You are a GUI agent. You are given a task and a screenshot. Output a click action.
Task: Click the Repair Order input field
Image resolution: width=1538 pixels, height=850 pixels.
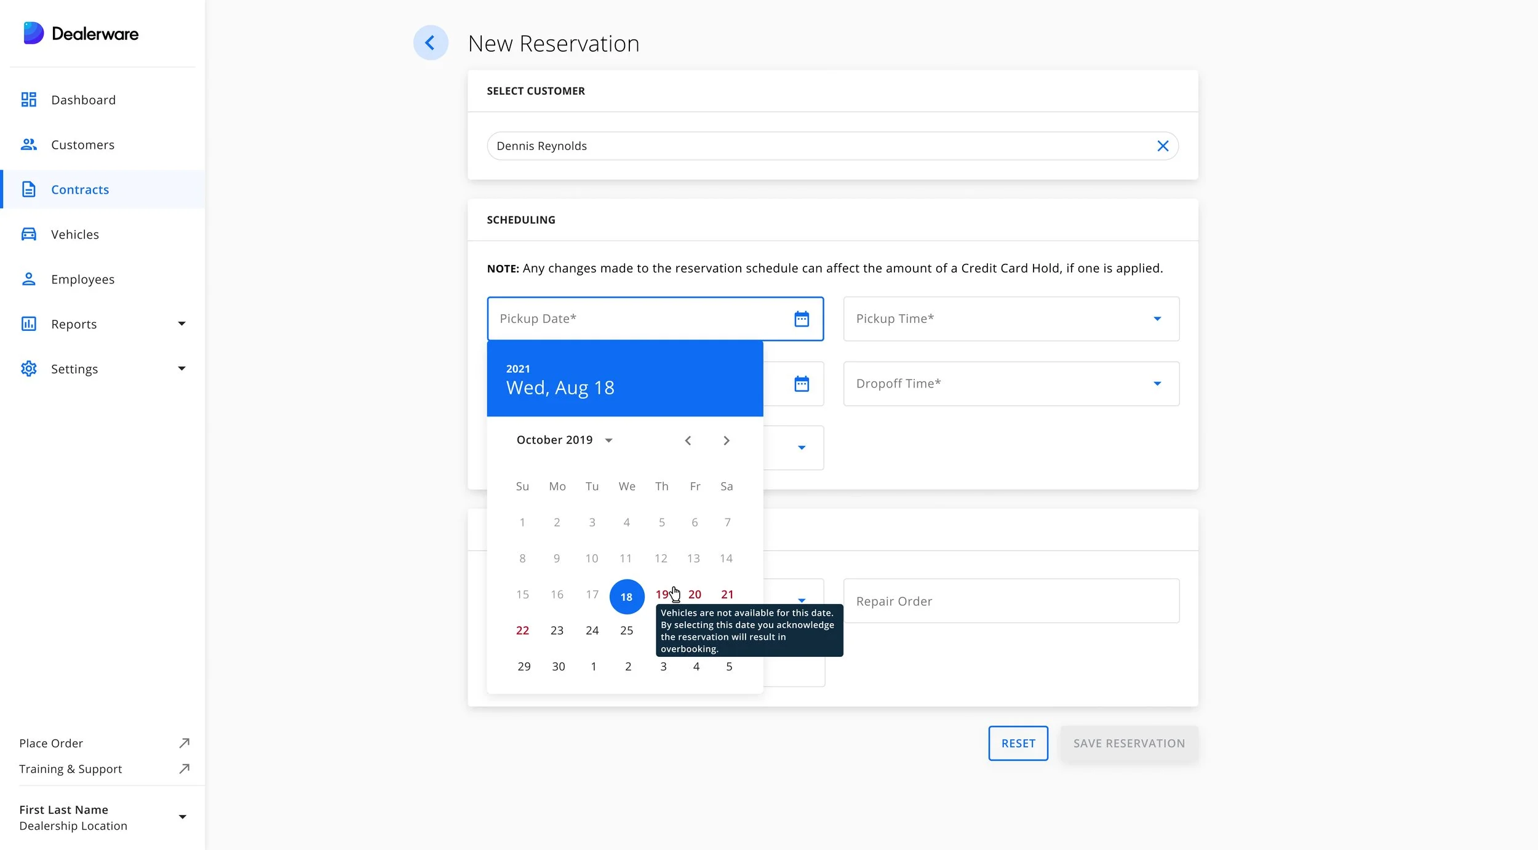tap(1010, 601)
